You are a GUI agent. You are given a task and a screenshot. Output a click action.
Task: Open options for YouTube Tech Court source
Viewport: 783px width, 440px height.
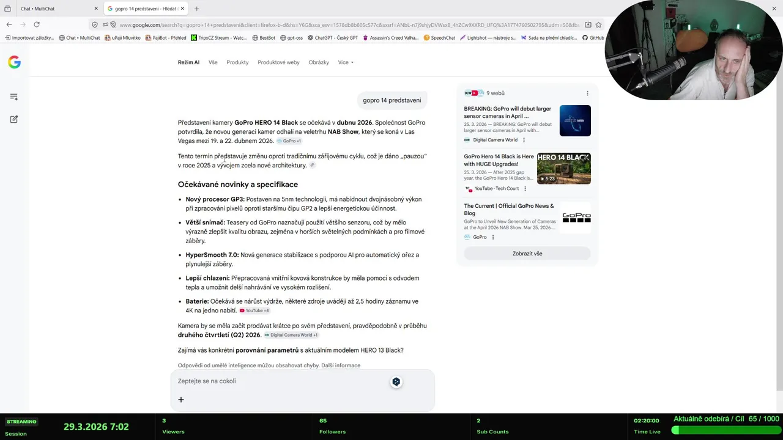525,189
